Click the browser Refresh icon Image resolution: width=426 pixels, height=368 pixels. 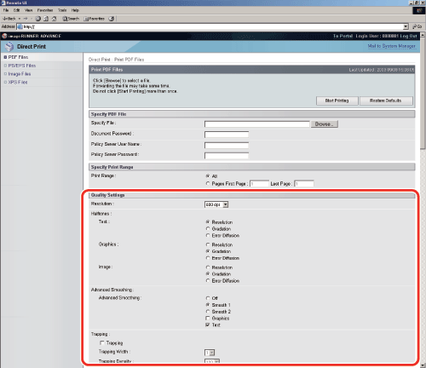coord(46,19)
